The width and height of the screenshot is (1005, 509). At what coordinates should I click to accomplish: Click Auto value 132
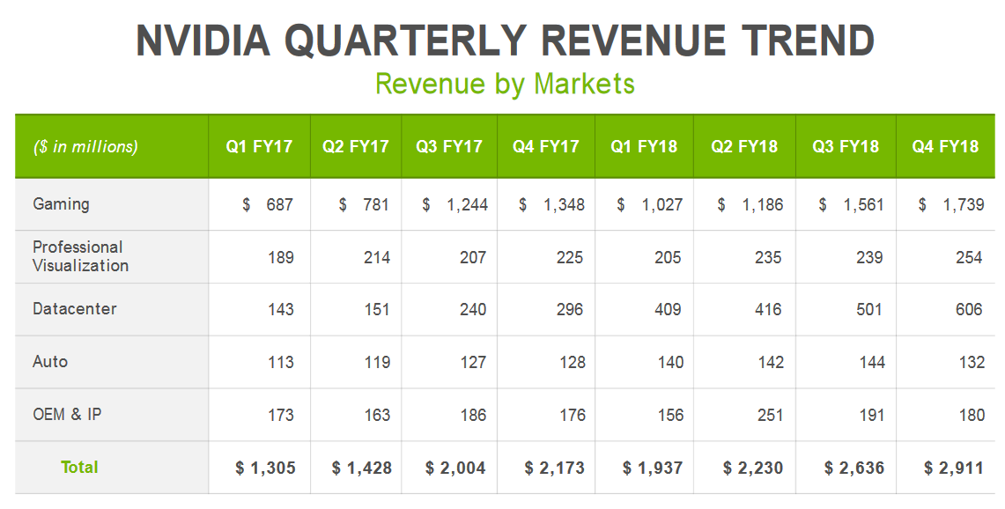tap(972, 362)
